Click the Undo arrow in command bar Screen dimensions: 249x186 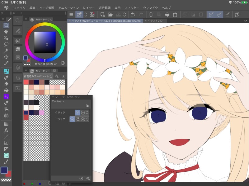133,15
